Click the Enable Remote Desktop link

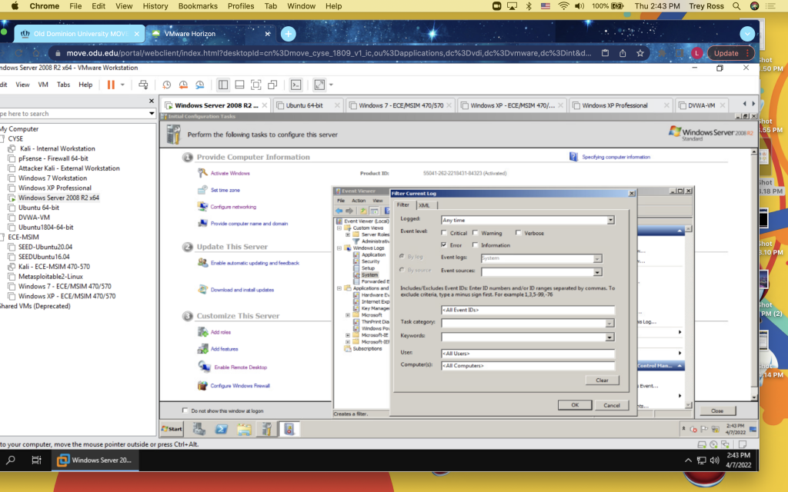(x=240, y=367)
